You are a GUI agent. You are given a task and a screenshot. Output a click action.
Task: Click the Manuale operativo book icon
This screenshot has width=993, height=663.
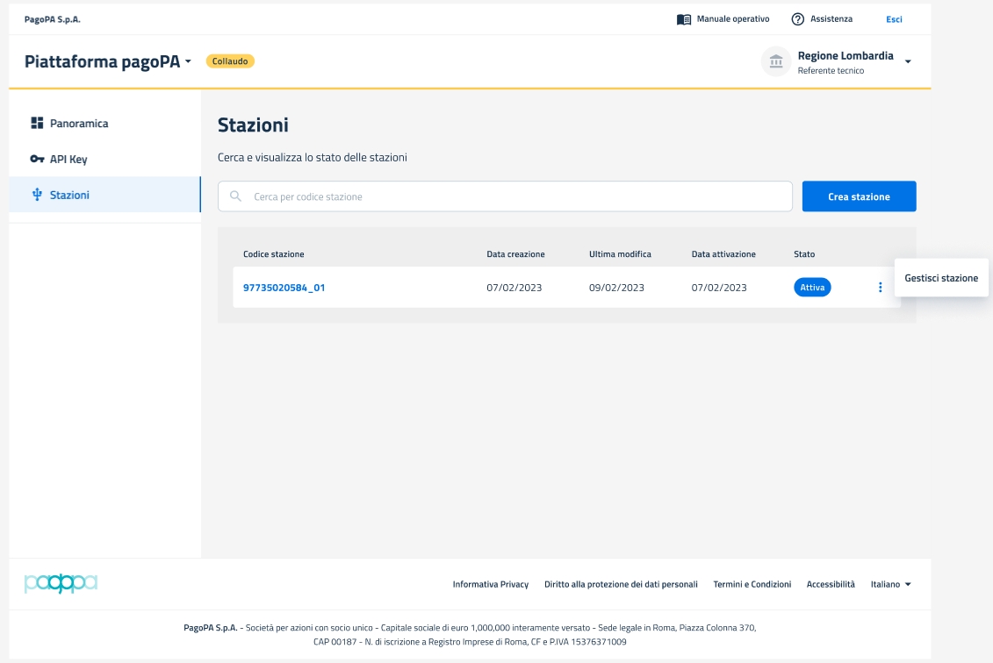[x=684, y=19]
